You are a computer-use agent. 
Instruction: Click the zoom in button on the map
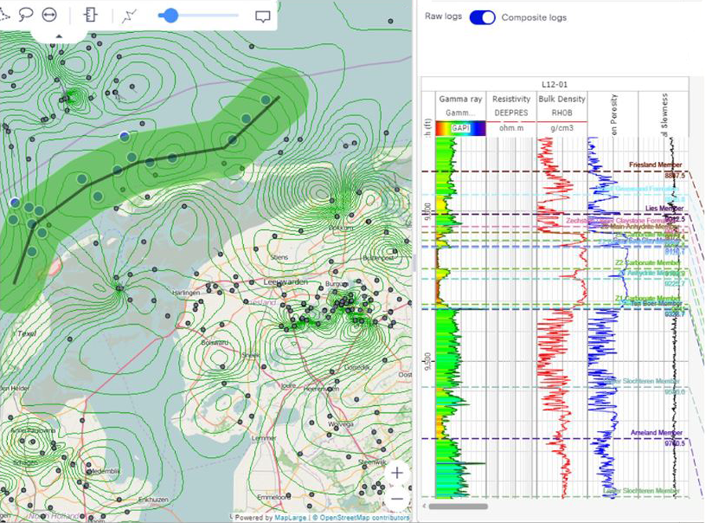pos(397,473)
